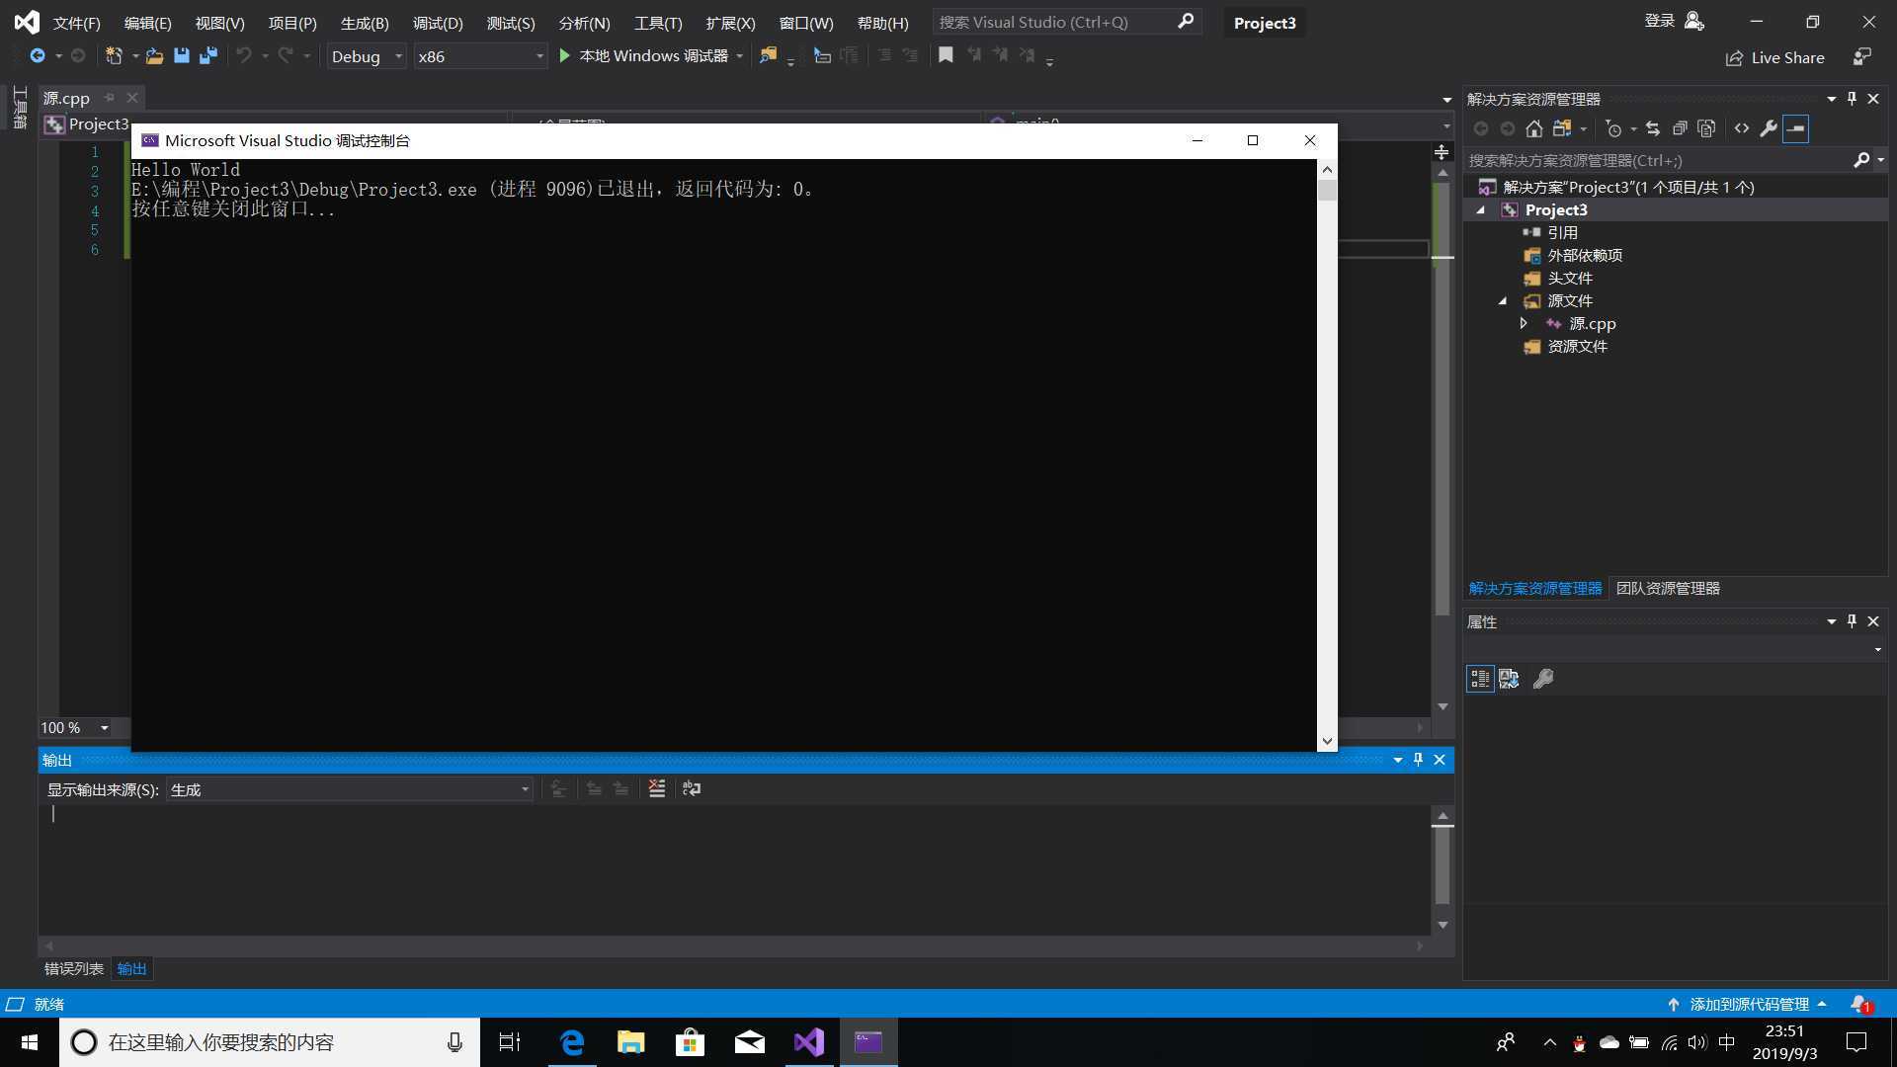Click the Solution Explorer search field
1897x1067 pixels.
[1660, 160]
